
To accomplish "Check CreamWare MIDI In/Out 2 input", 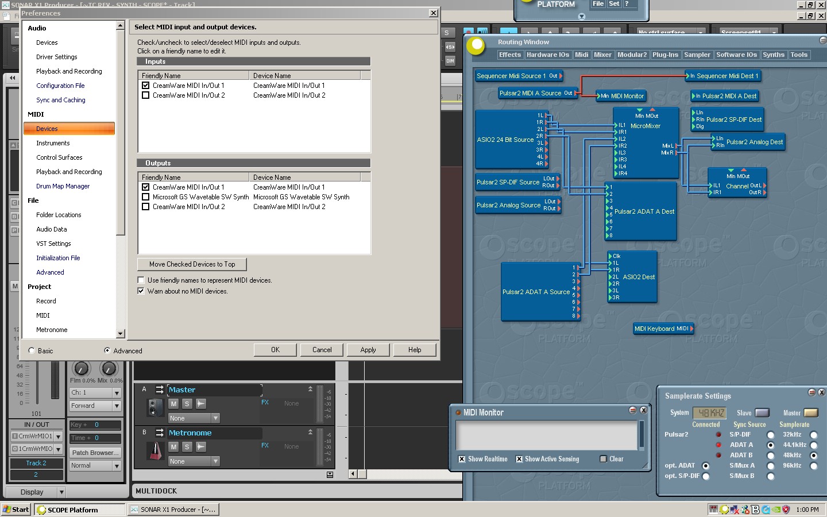I will (x=146, y=95).
